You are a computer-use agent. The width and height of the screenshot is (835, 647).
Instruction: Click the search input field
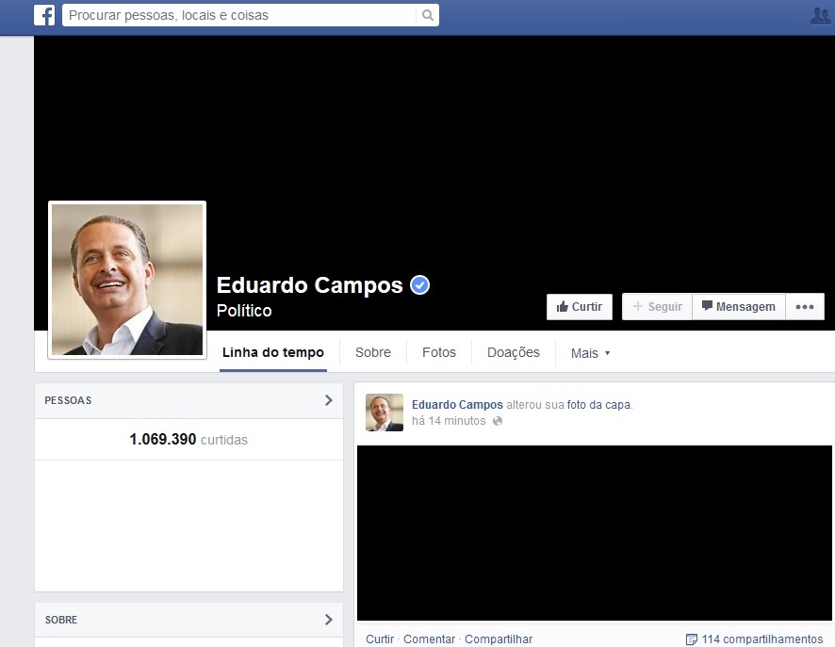[236, 16]
